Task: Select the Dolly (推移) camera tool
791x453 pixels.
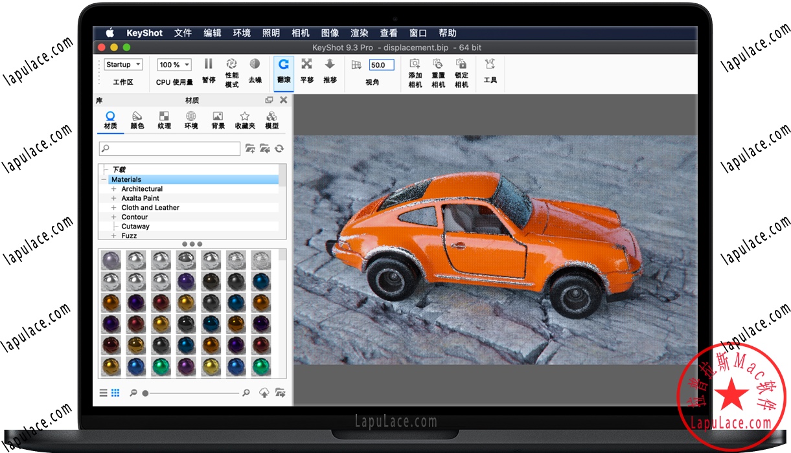Action: click(x=330, y=71)
